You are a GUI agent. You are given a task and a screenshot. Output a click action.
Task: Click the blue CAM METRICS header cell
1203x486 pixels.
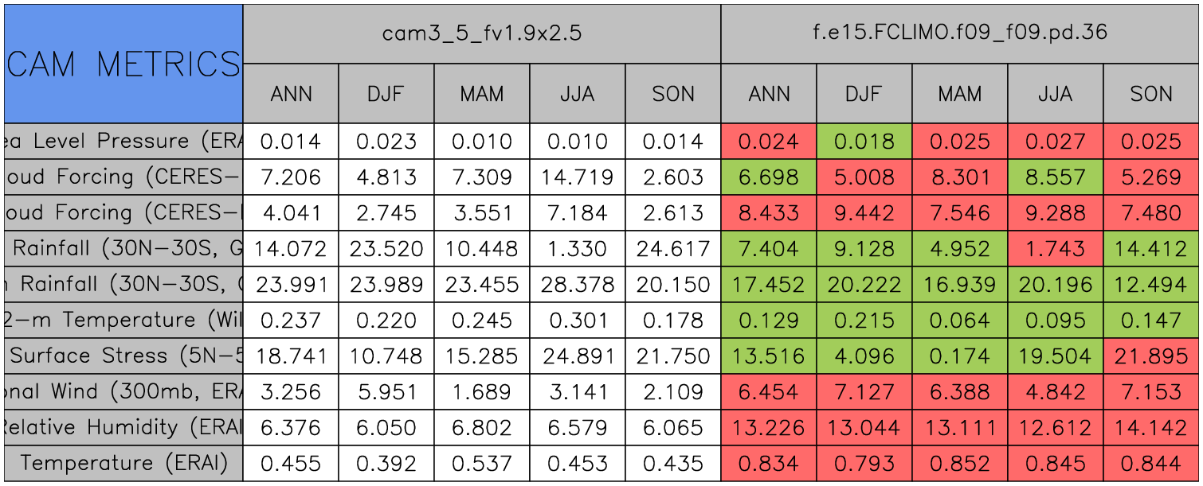click(x=123, y=64)
